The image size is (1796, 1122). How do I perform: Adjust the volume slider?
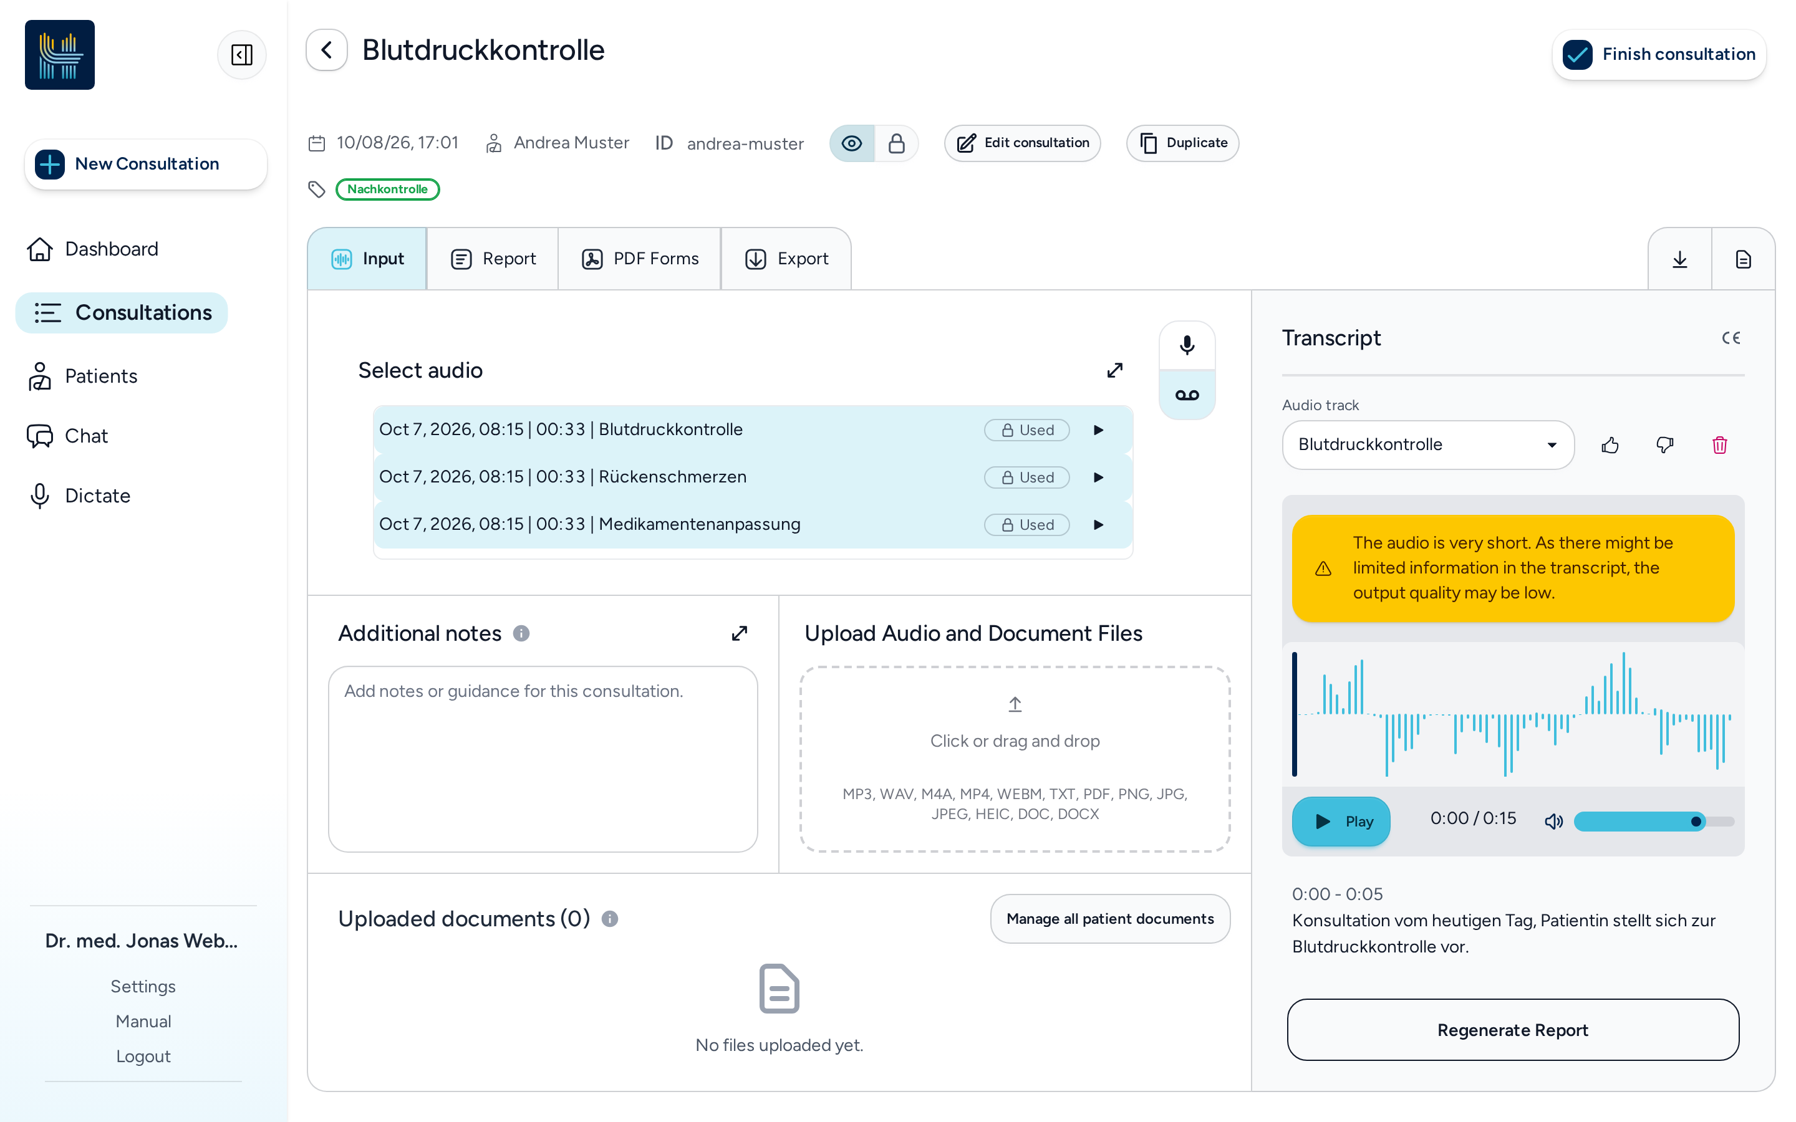coord(1654,821)
